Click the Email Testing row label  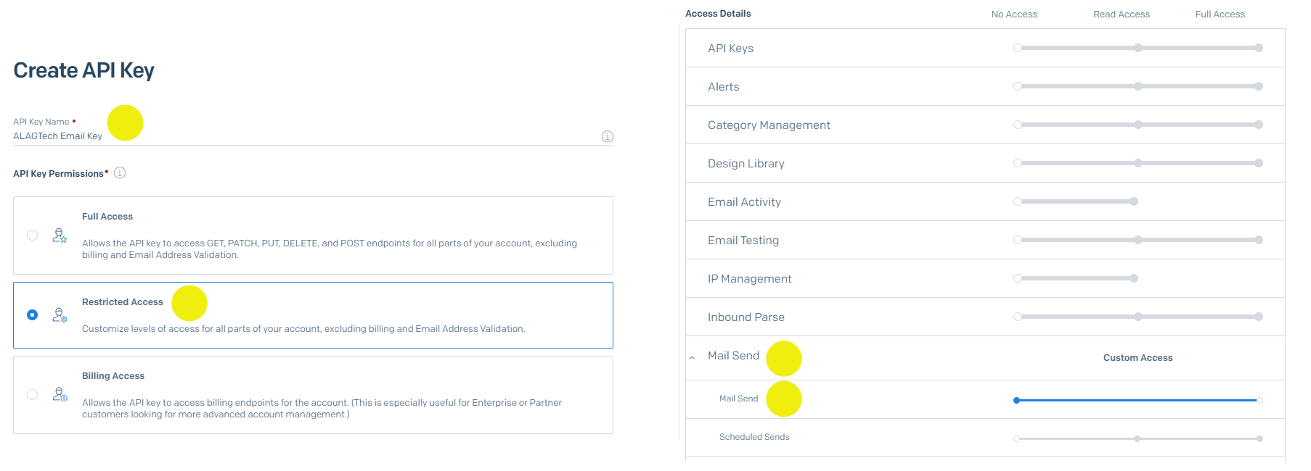click(743, 241)
